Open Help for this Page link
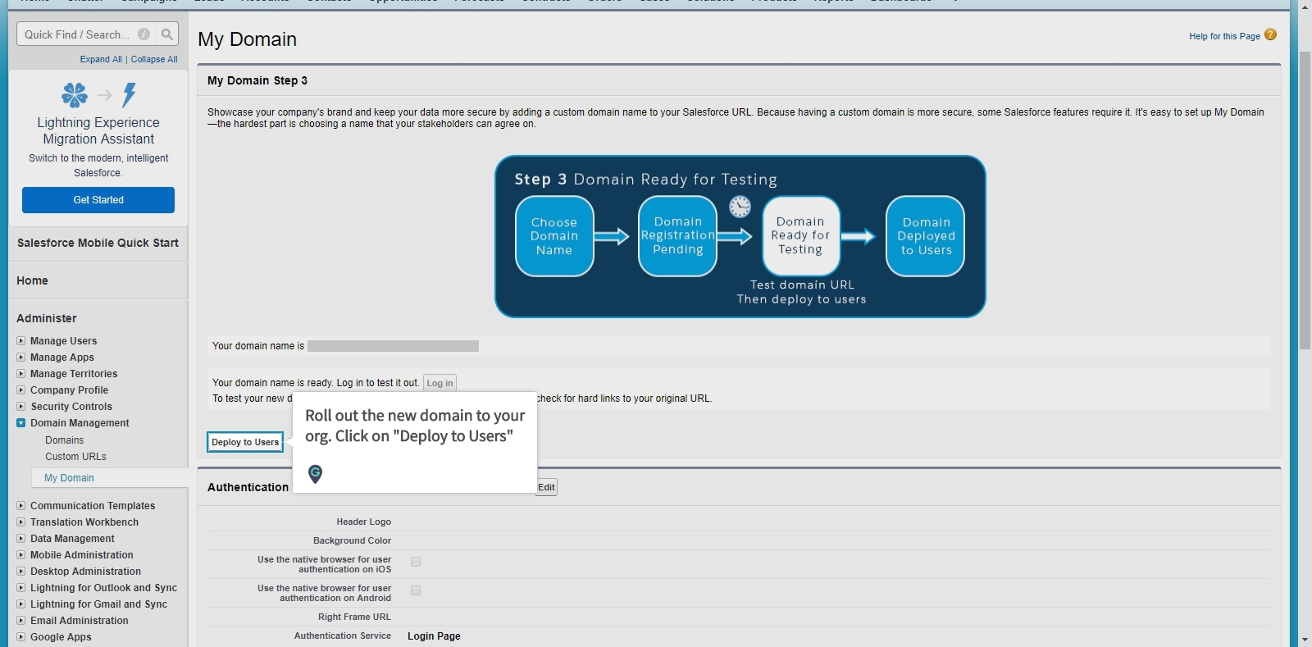The image size is (1312, 647). [x=1224, y=36]
